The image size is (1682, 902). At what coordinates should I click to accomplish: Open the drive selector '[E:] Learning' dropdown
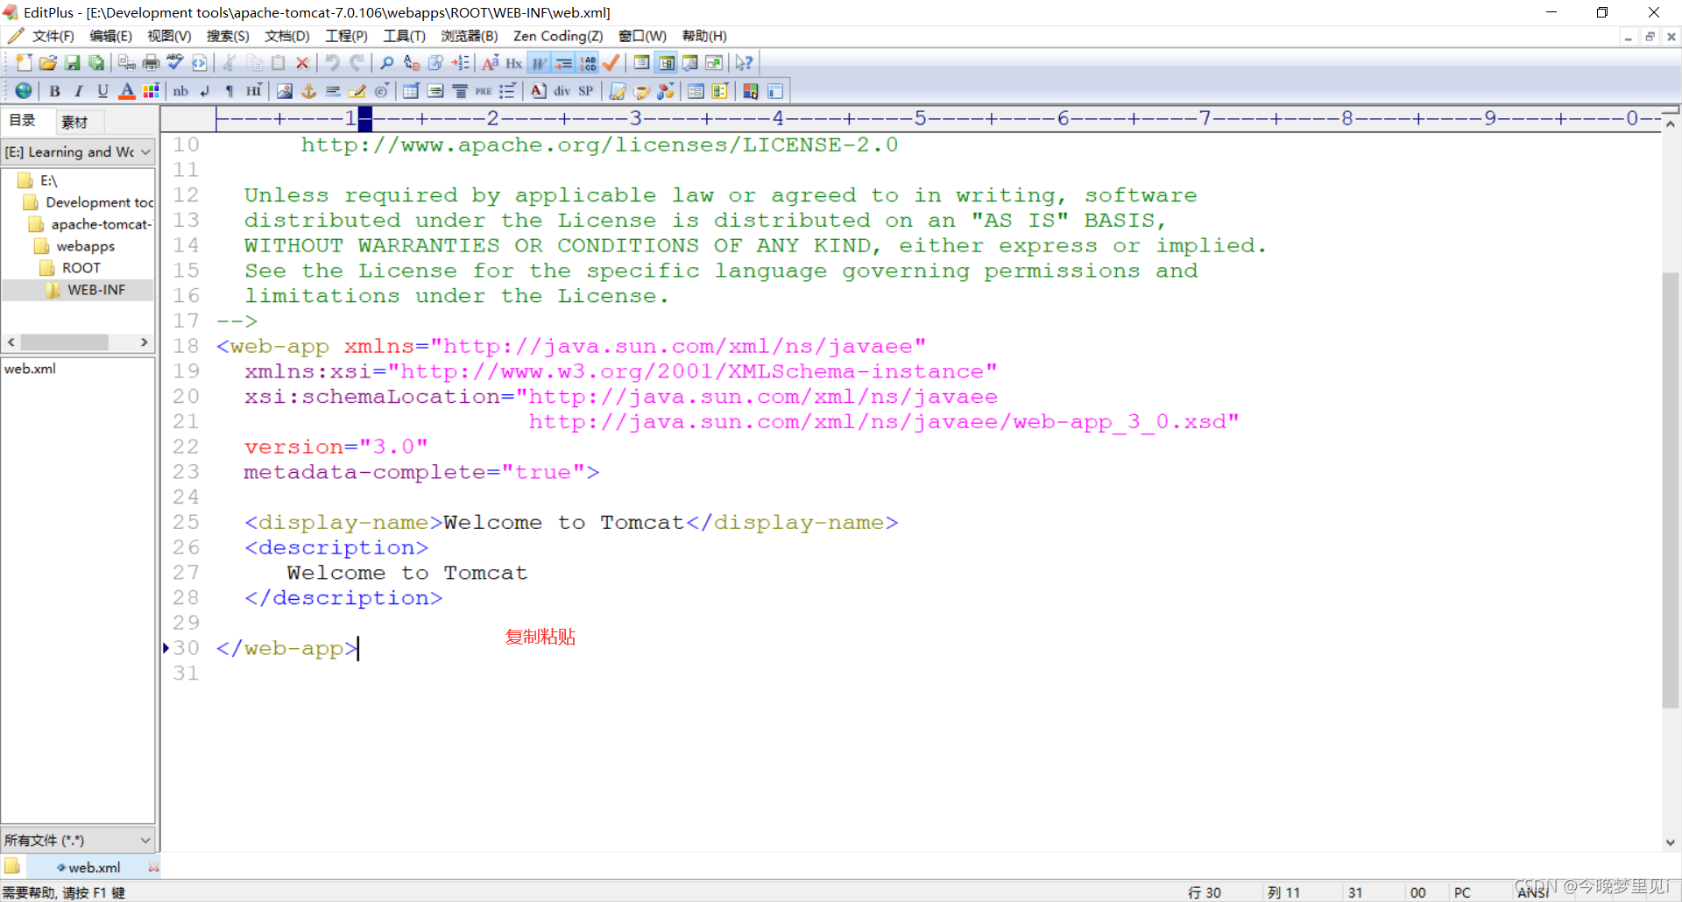pyautogui.click(x=78, y=152)
